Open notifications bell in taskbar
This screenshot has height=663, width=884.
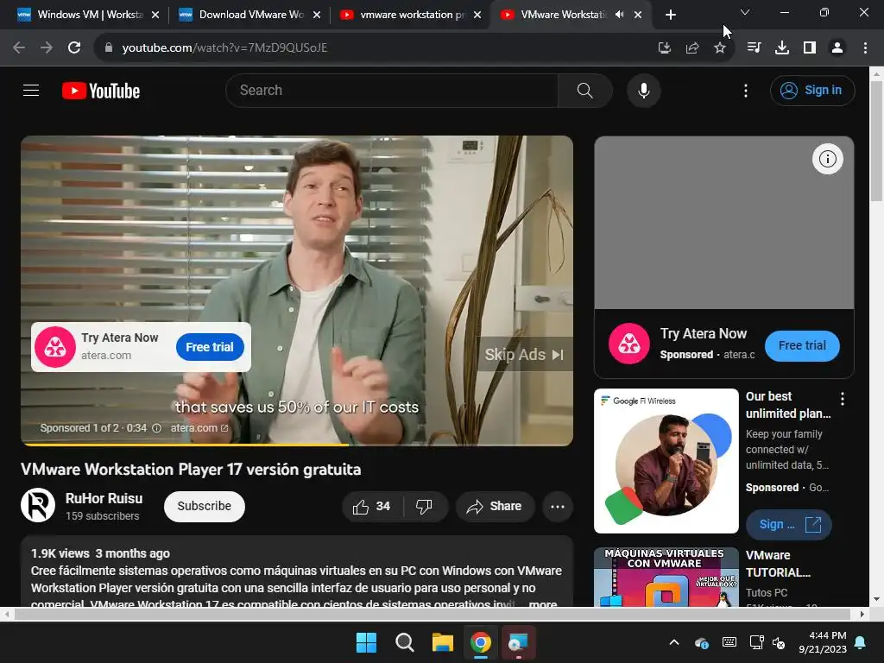[x=860, y=642]
